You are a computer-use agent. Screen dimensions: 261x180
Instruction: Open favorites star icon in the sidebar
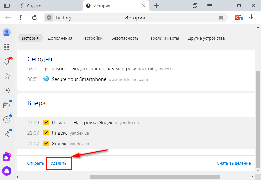7,76
